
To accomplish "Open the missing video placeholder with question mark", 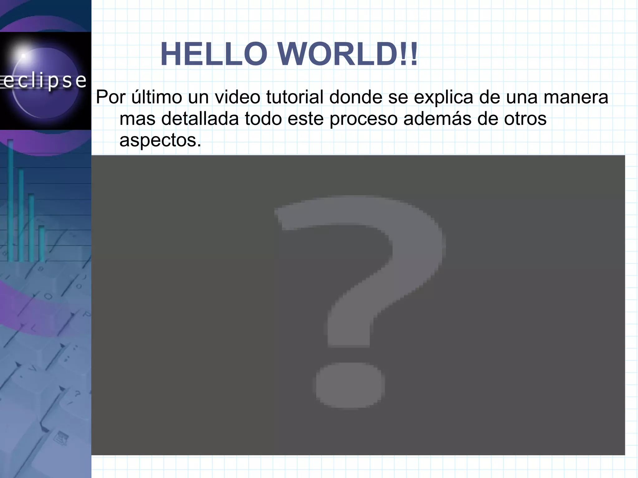I will click(358, 305).
